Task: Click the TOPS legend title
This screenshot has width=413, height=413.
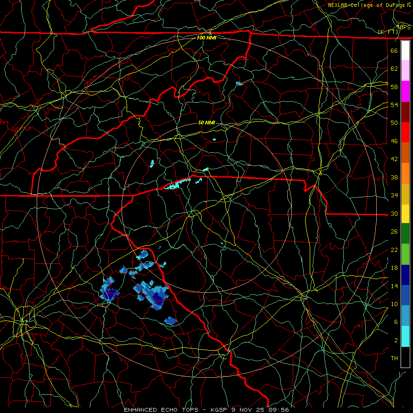Action: click(403, 28)
